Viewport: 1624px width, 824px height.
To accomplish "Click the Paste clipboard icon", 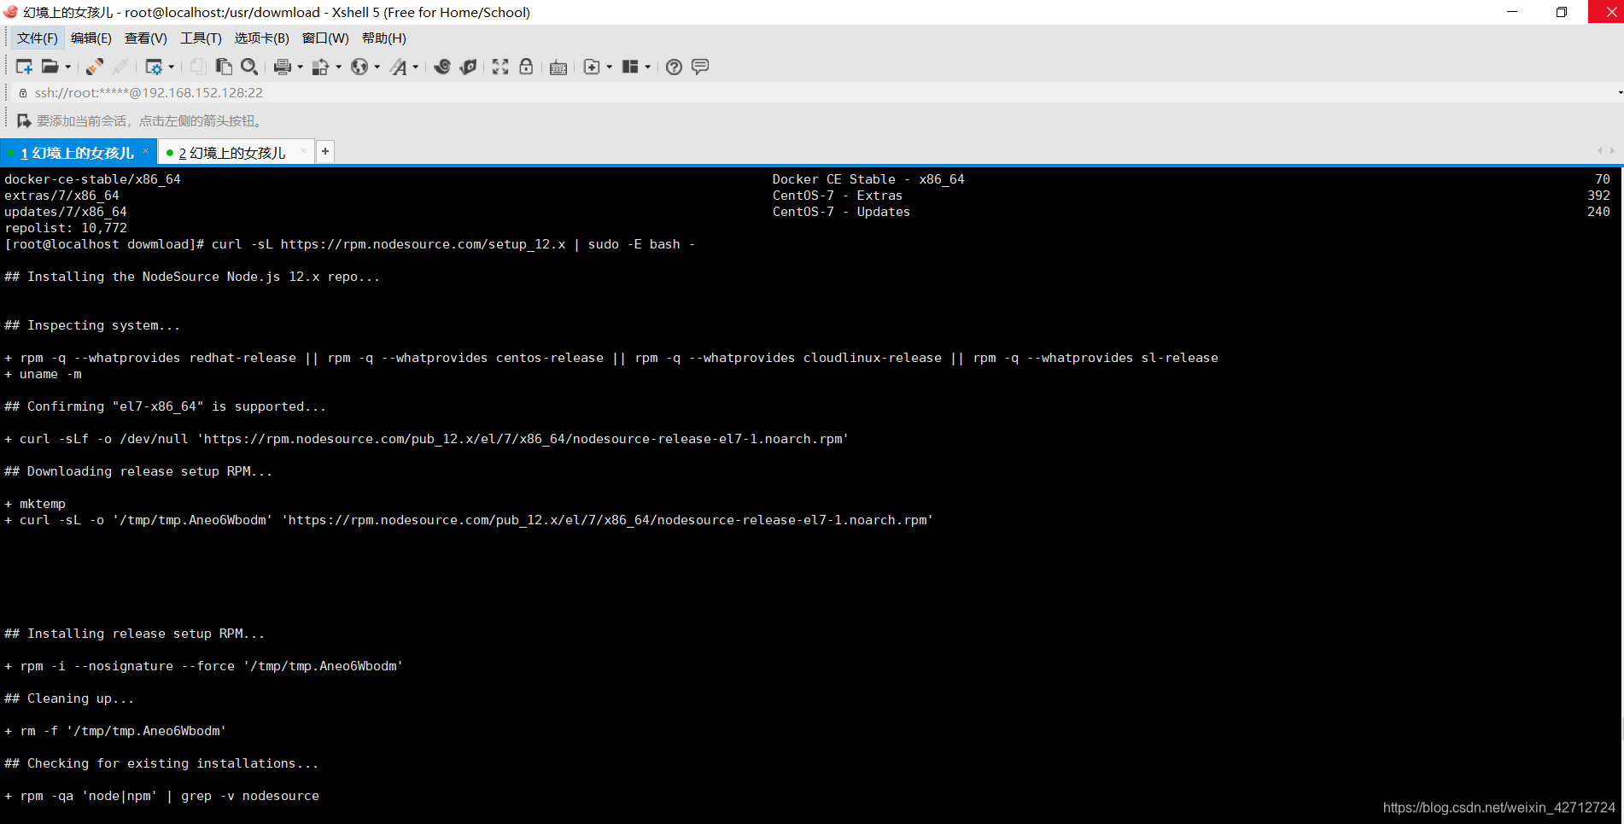I will 224,67.
